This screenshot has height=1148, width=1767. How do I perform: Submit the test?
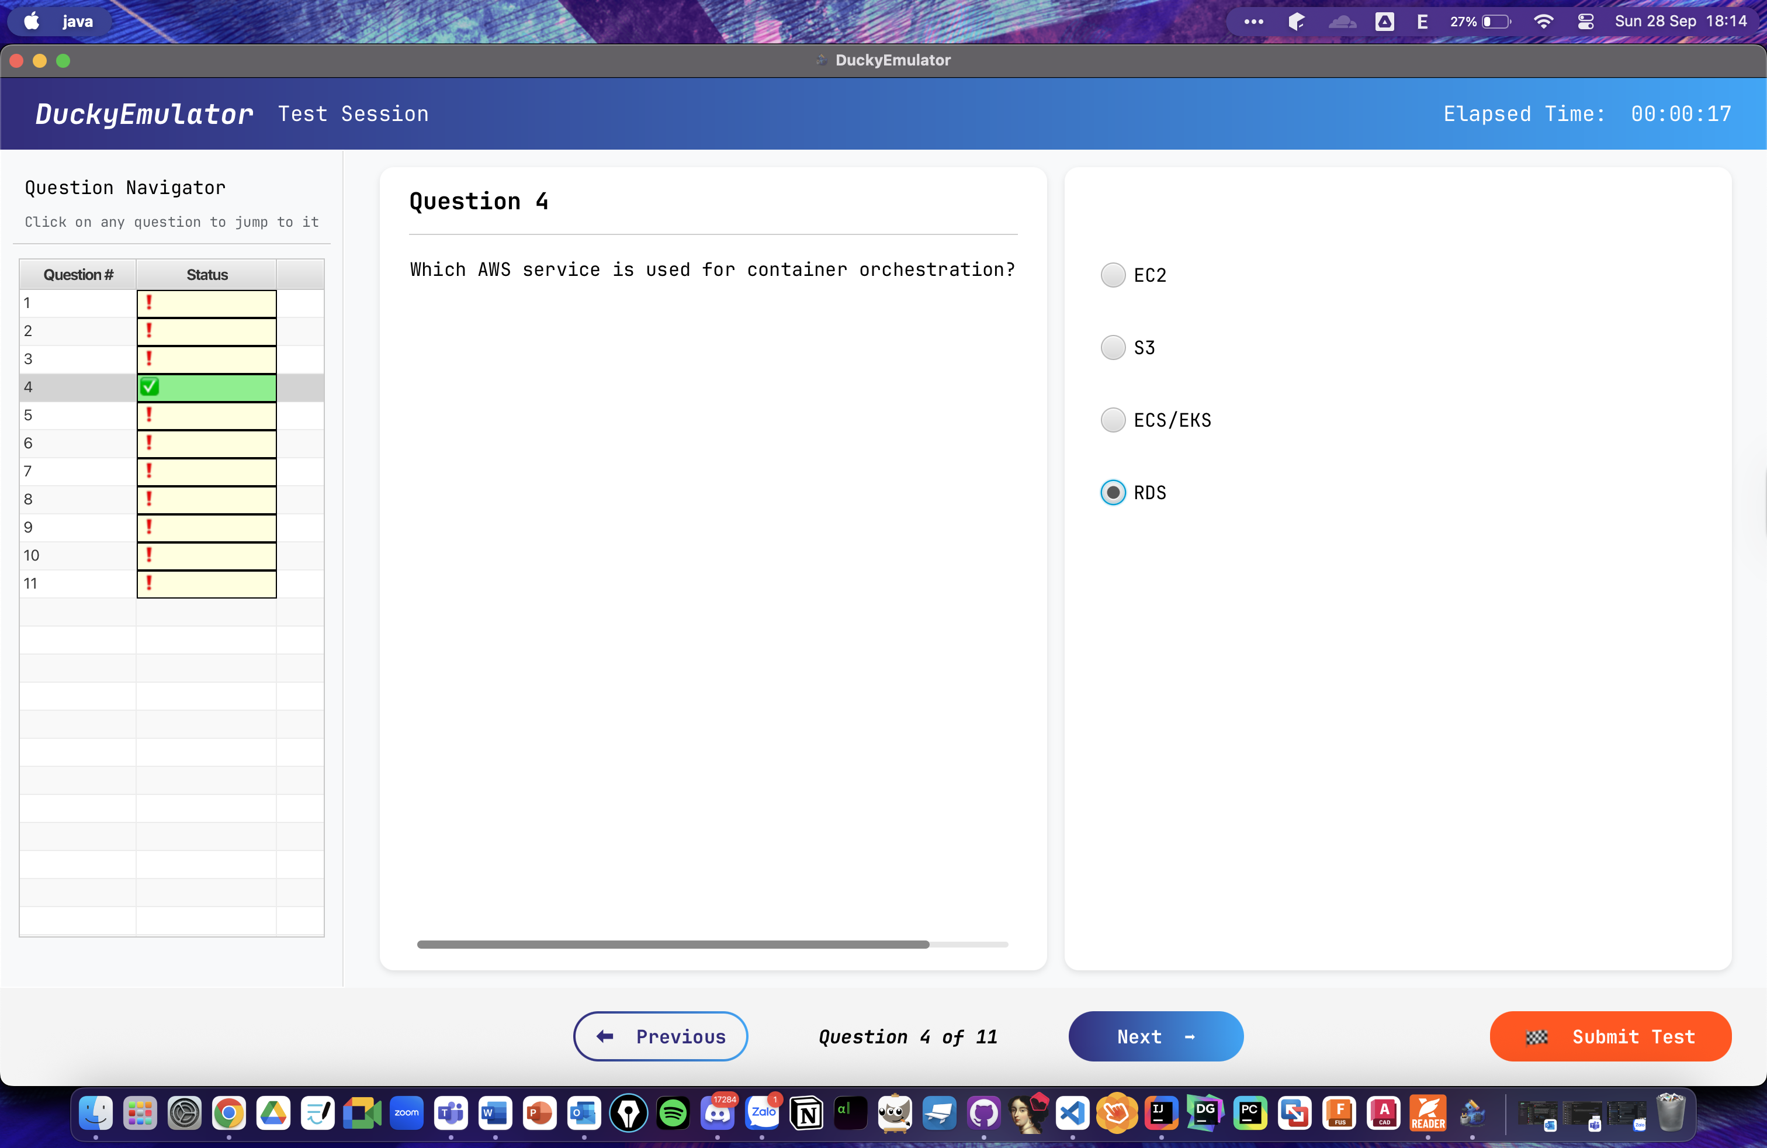tap(1610, 1036)
